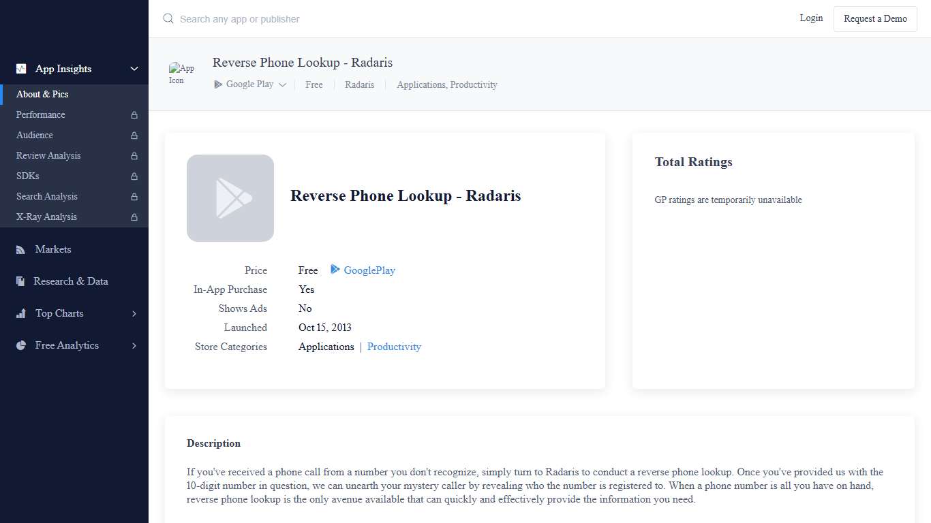Click the search magnifier icon
The image size is (931, 523).
[x=168, y=18]
